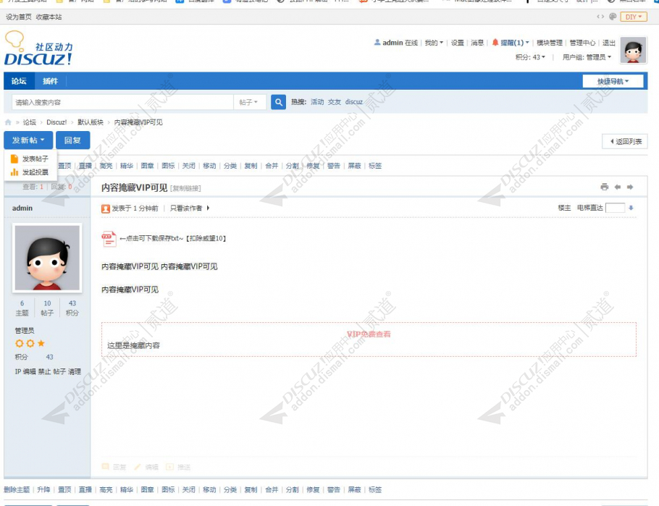Click the 消息 link
The height and width of the screenshot is (506, 659).
tap(477, 43)
